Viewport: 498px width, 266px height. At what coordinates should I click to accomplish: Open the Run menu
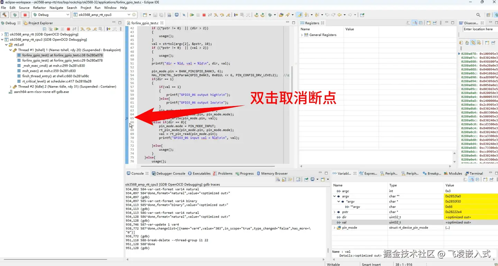(x=98, y=8)
